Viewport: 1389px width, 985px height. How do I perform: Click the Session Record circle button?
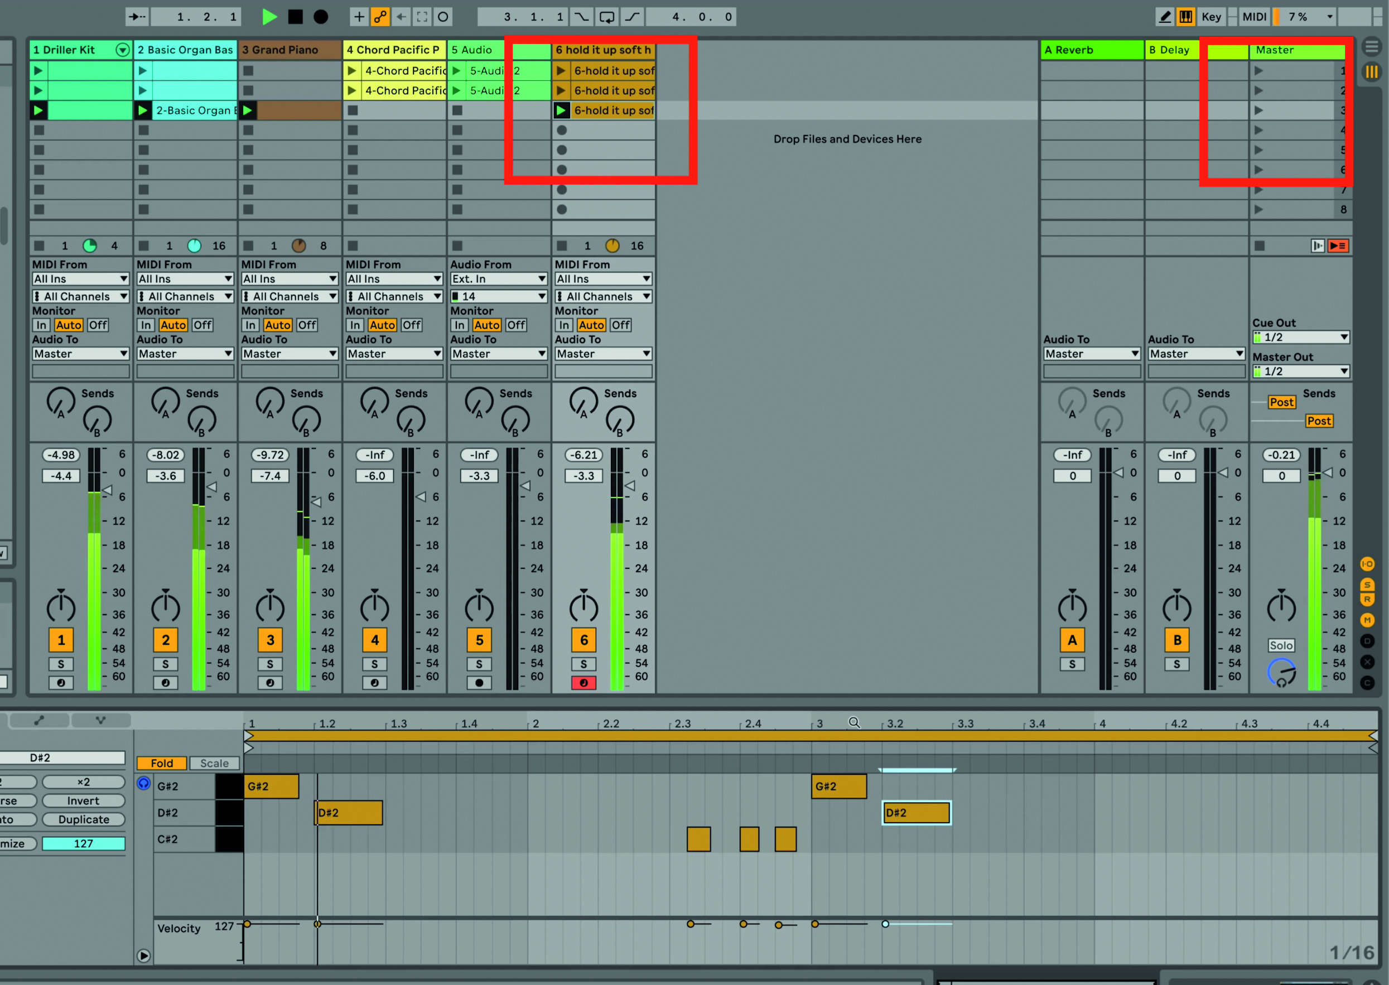(443, 17)
